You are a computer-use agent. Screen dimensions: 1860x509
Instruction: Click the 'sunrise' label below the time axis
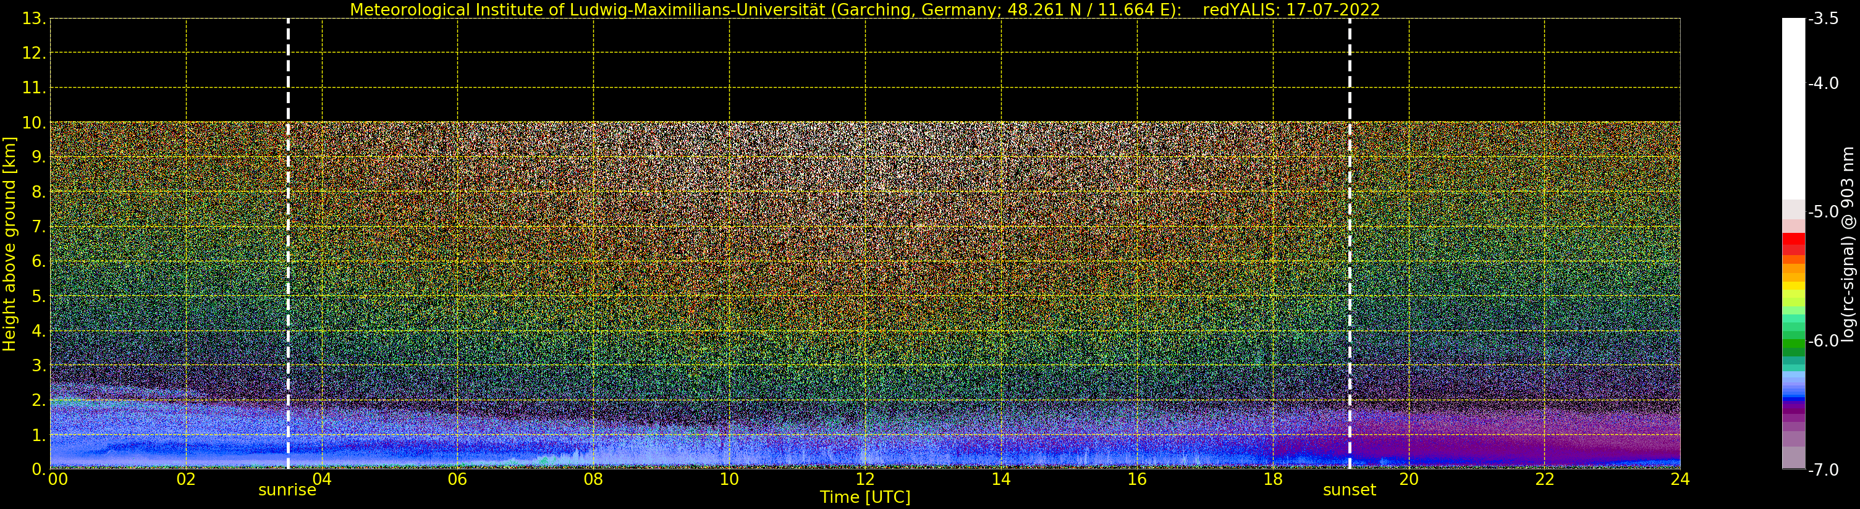(287, 490)
